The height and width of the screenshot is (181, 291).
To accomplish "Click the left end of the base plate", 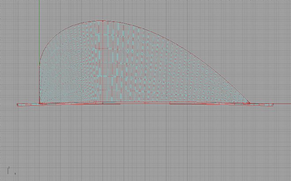I will pos(18,105).
